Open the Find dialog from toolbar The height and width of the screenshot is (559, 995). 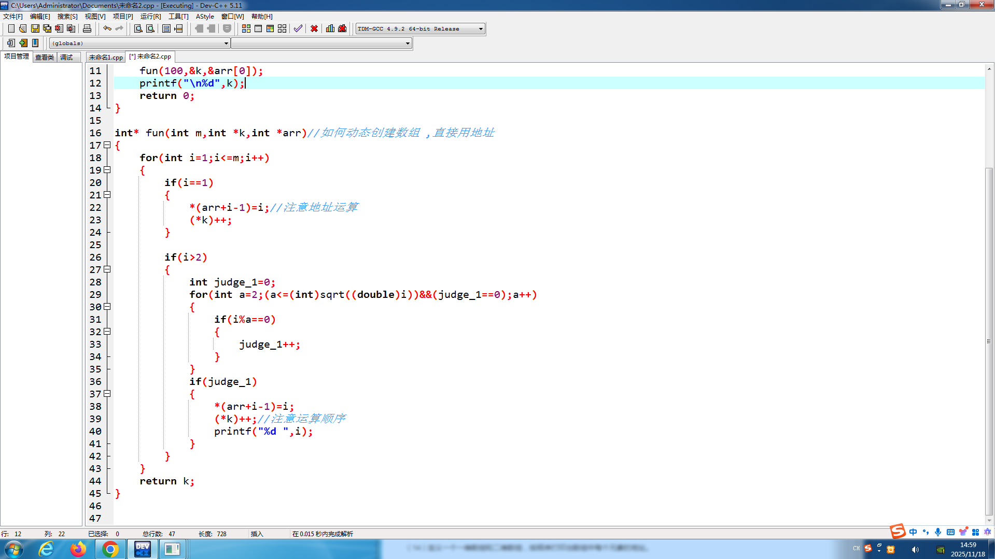click(138, 28)
